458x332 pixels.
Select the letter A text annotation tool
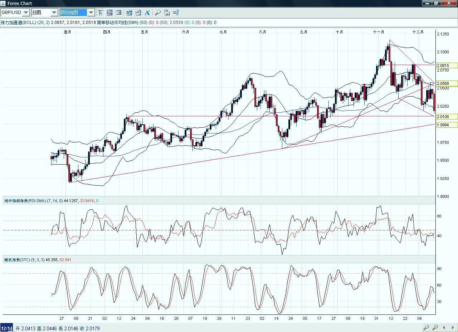pos(147,13)
